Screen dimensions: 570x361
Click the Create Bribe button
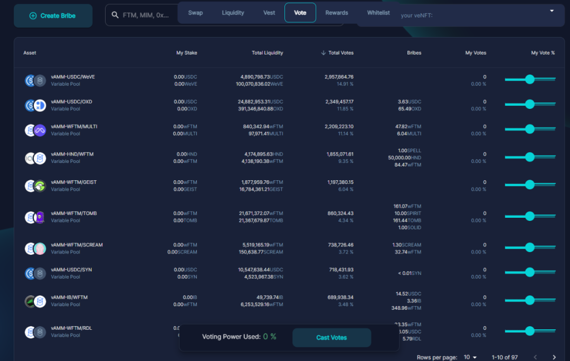coord(53,16)
